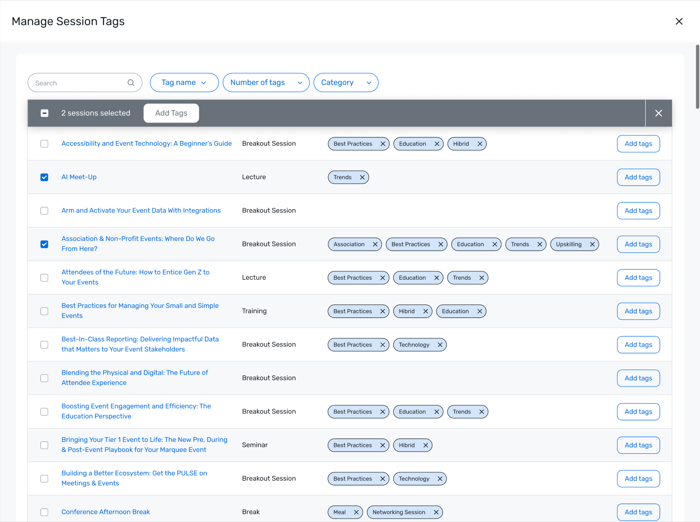Screen dimensions: 700x522
Task: Click into the Search field
Action: click(85, 82)
